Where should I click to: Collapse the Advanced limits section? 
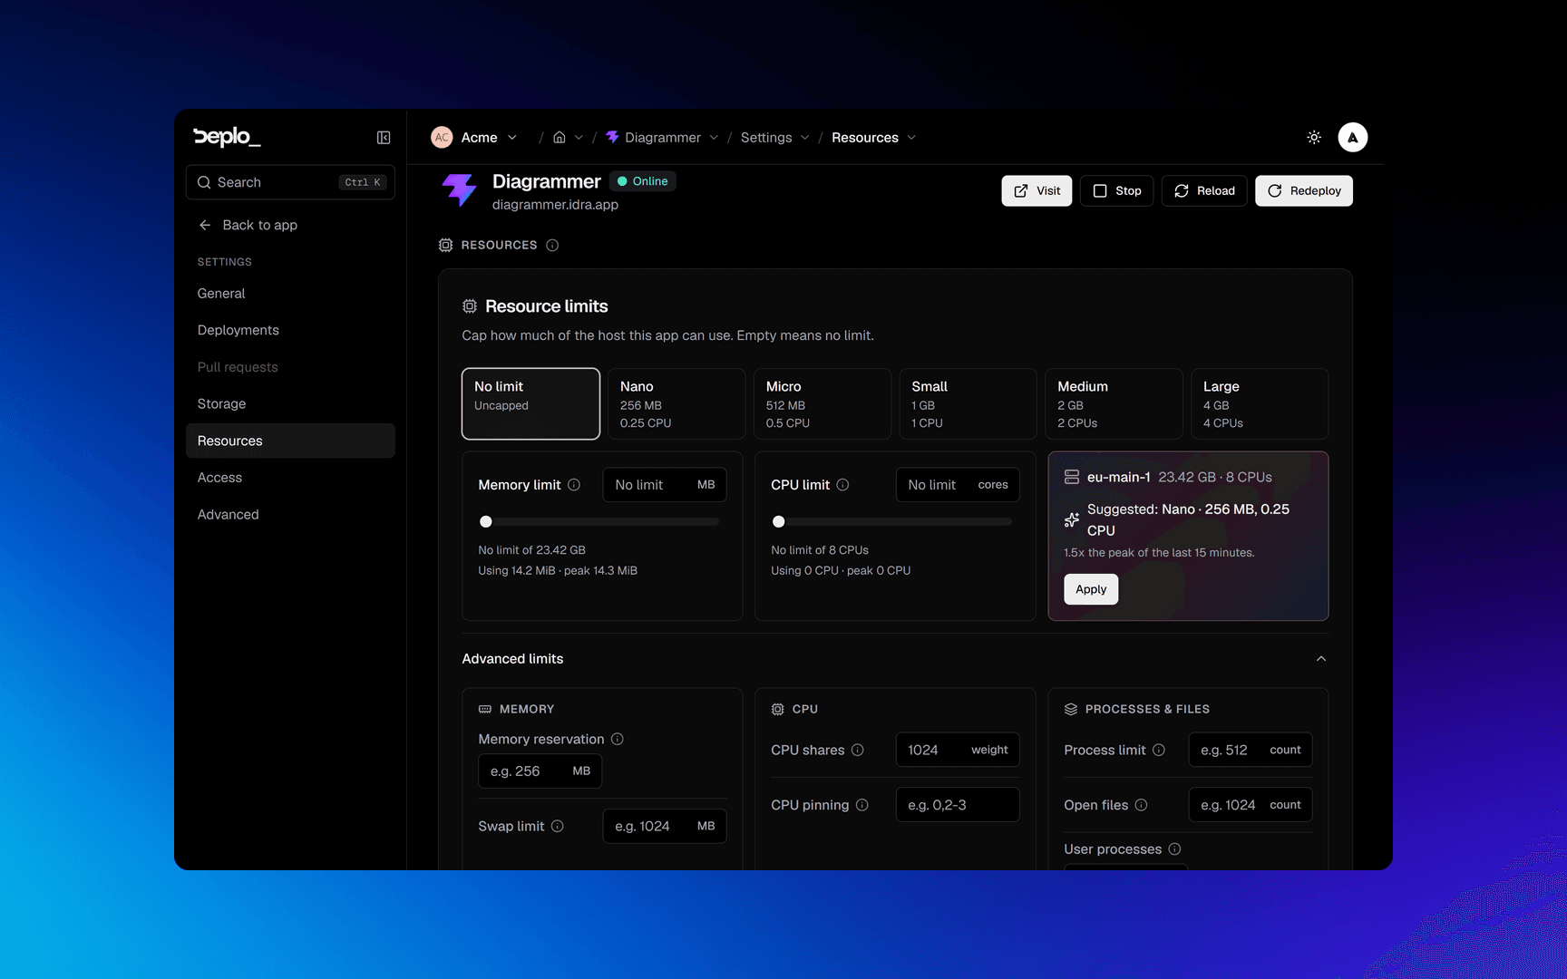[1320, 659]
